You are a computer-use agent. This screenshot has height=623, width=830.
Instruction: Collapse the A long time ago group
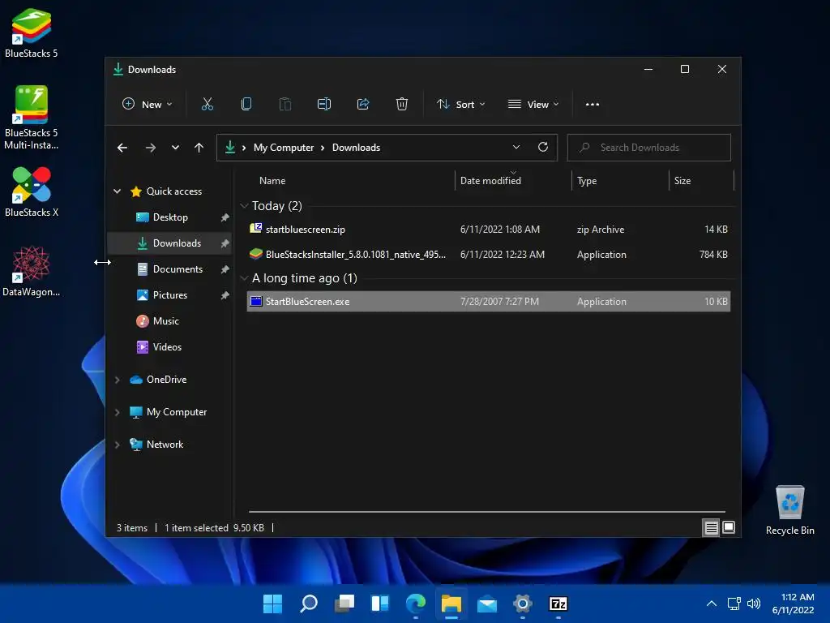(244, 278)
